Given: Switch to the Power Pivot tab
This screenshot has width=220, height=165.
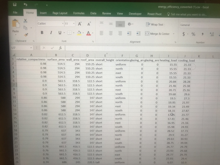Looking at the screenshot, I should coord(154,14).
